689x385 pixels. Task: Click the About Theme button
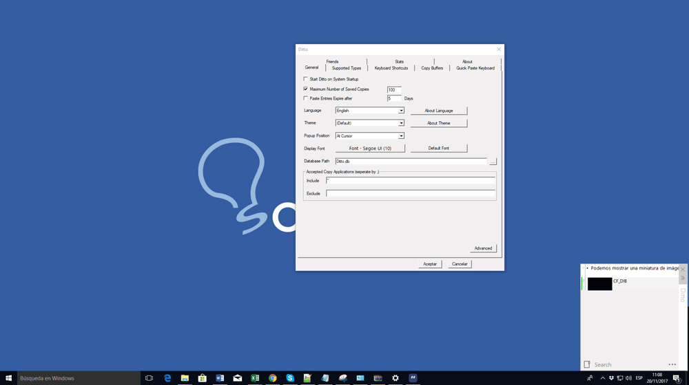coord(438,123)
